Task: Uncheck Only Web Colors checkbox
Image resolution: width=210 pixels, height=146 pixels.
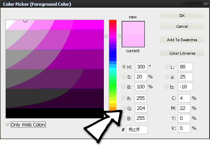Action: 7,124
